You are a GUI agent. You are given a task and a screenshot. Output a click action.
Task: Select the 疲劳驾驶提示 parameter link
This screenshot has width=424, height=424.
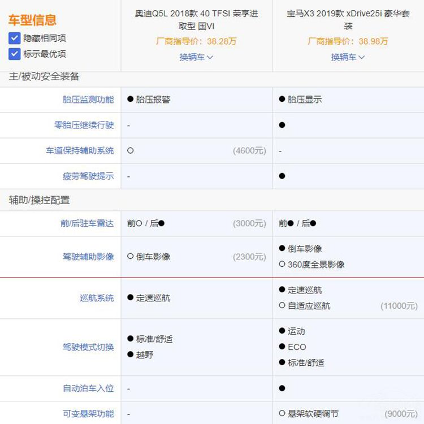88,176
